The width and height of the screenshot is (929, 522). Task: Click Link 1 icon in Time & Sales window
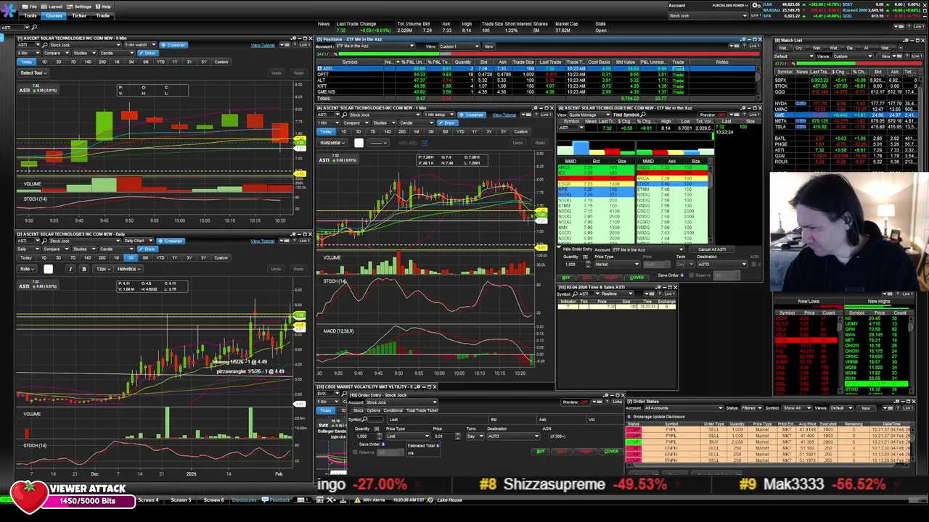coord(669,294)
